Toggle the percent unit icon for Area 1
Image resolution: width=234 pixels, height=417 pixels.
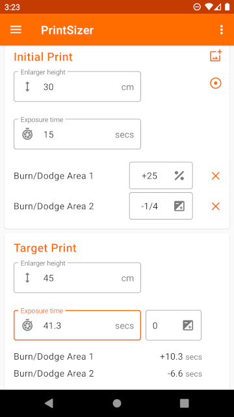(179, 175)
